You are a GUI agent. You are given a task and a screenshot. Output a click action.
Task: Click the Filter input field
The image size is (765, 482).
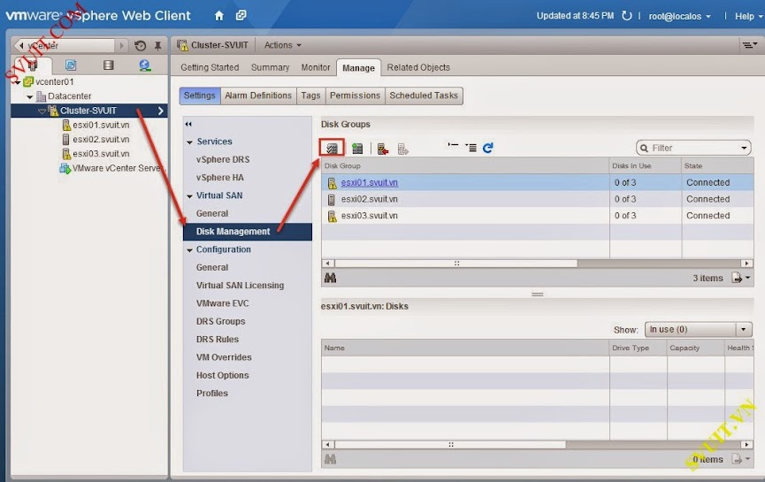coord(693,148)
